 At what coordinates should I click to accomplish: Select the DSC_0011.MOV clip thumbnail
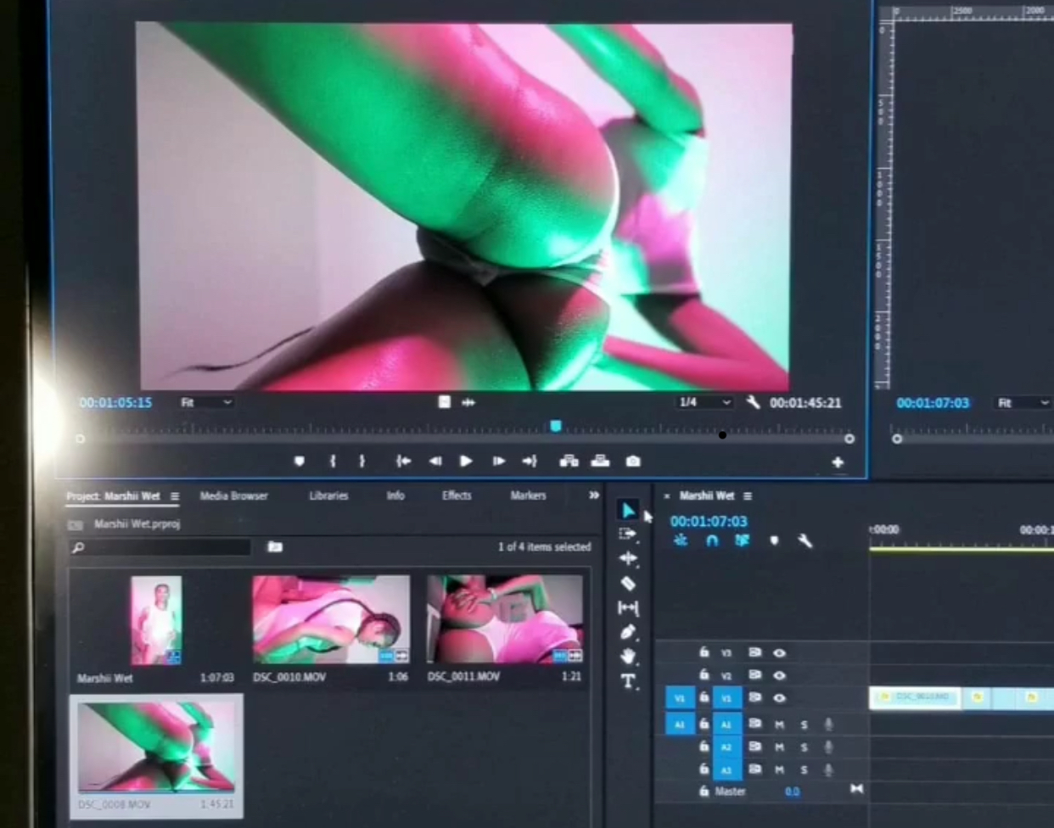pos(504,619)
